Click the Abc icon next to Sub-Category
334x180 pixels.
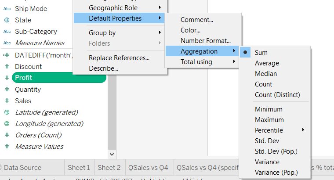pos(7,32)
